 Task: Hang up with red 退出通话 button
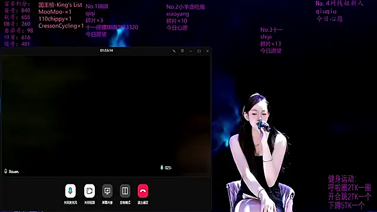(143, 191)
